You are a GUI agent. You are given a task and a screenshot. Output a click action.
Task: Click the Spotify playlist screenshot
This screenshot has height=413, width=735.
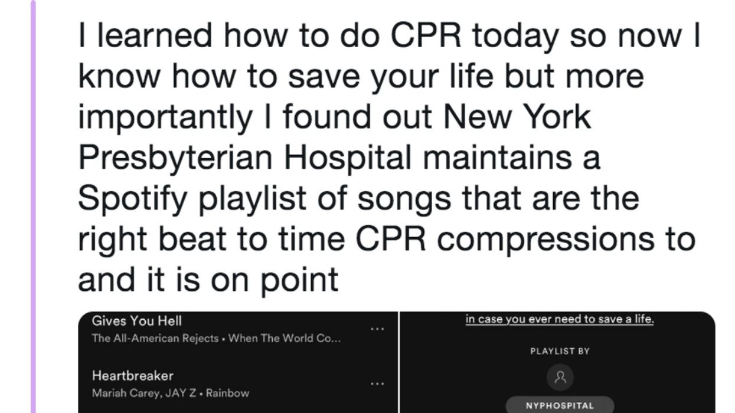390,360
